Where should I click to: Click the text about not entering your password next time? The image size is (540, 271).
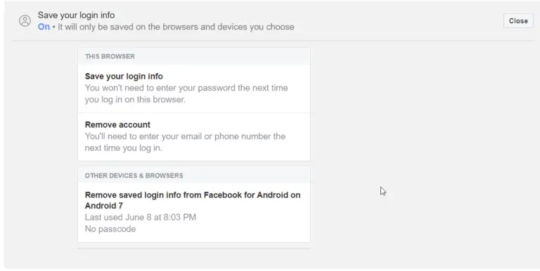tap(186, 93)
